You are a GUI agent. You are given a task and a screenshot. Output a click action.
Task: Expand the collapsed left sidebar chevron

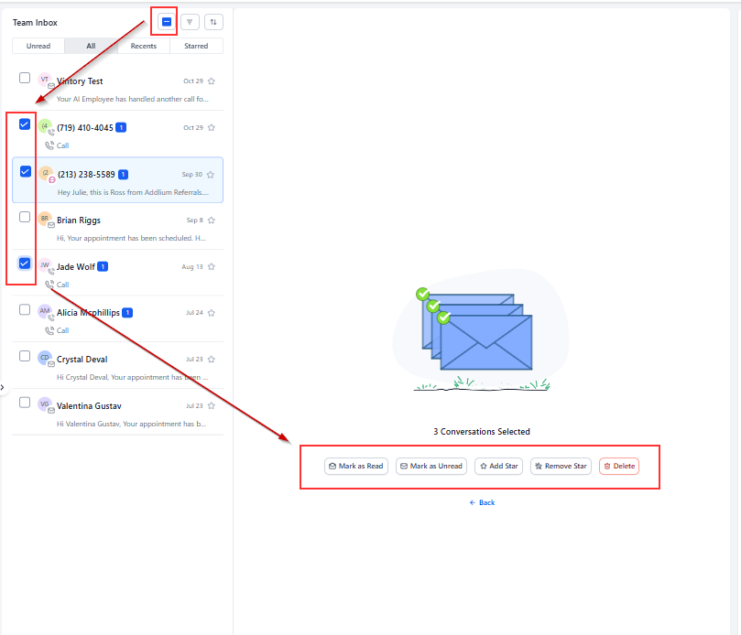click(3, 388)
